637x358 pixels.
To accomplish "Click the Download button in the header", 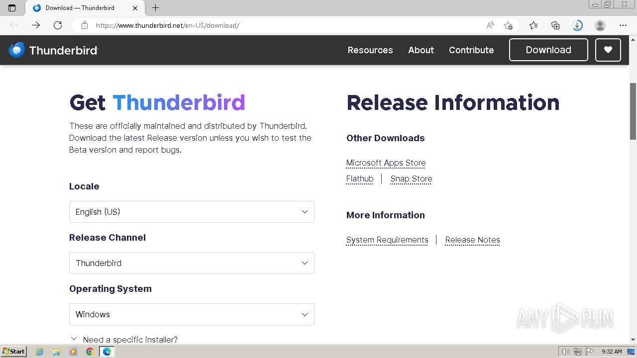I will click(x=548, y=50).
